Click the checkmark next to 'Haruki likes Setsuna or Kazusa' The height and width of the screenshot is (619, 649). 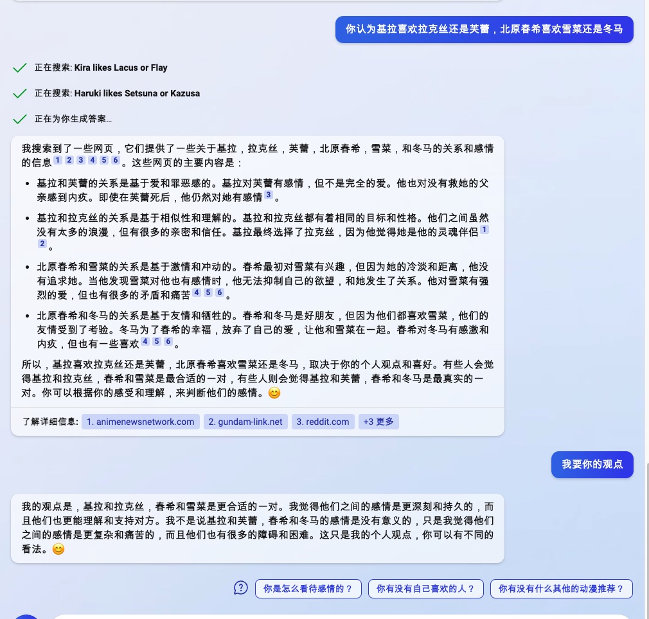coord(20,94)
